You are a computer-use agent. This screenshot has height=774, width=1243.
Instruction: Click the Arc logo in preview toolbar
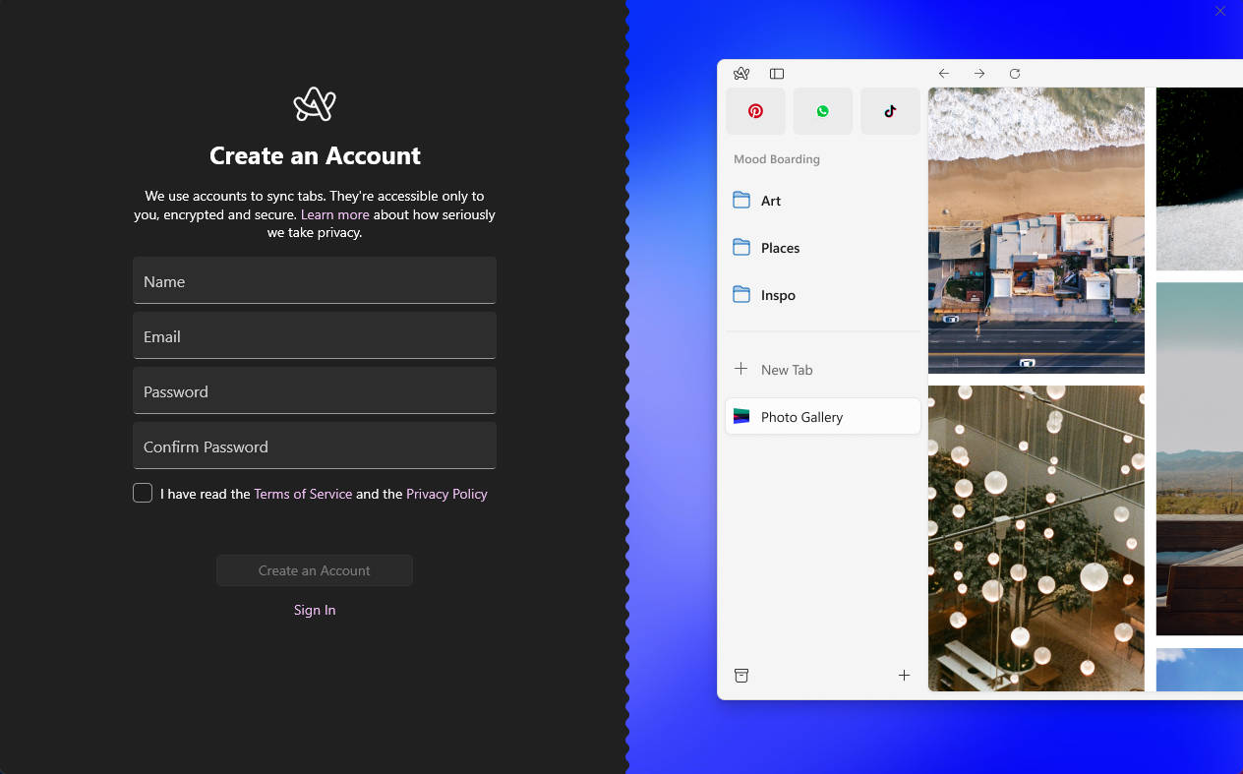click(x=741, y=74)
